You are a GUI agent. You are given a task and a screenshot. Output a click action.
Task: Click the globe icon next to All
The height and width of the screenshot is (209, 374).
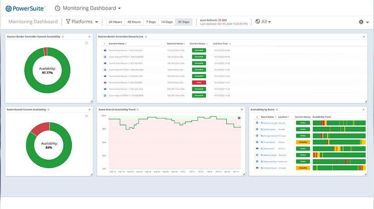[x=258, y=22]
